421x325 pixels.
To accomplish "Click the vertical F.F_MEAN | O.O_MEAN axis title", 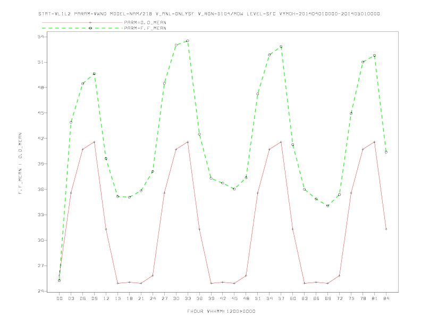I will 20,164.
